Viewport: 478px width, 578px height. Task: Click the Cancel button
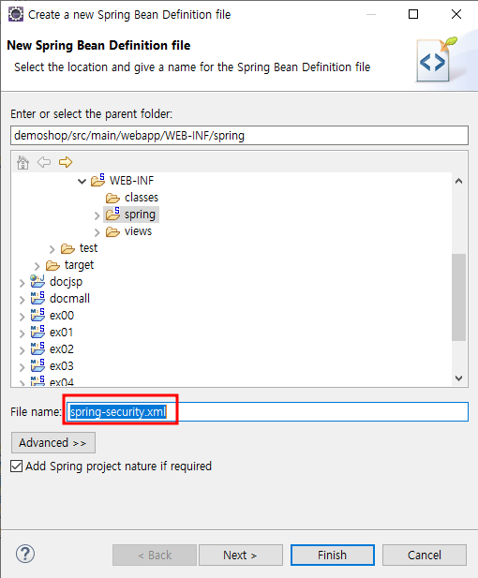click(x=425, y=555)
